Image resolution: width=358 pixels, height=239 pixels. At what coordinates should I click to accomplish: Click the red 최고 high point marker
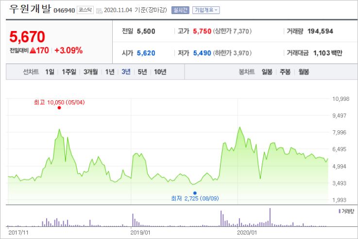pyautogui.click(x=59, y=108)
